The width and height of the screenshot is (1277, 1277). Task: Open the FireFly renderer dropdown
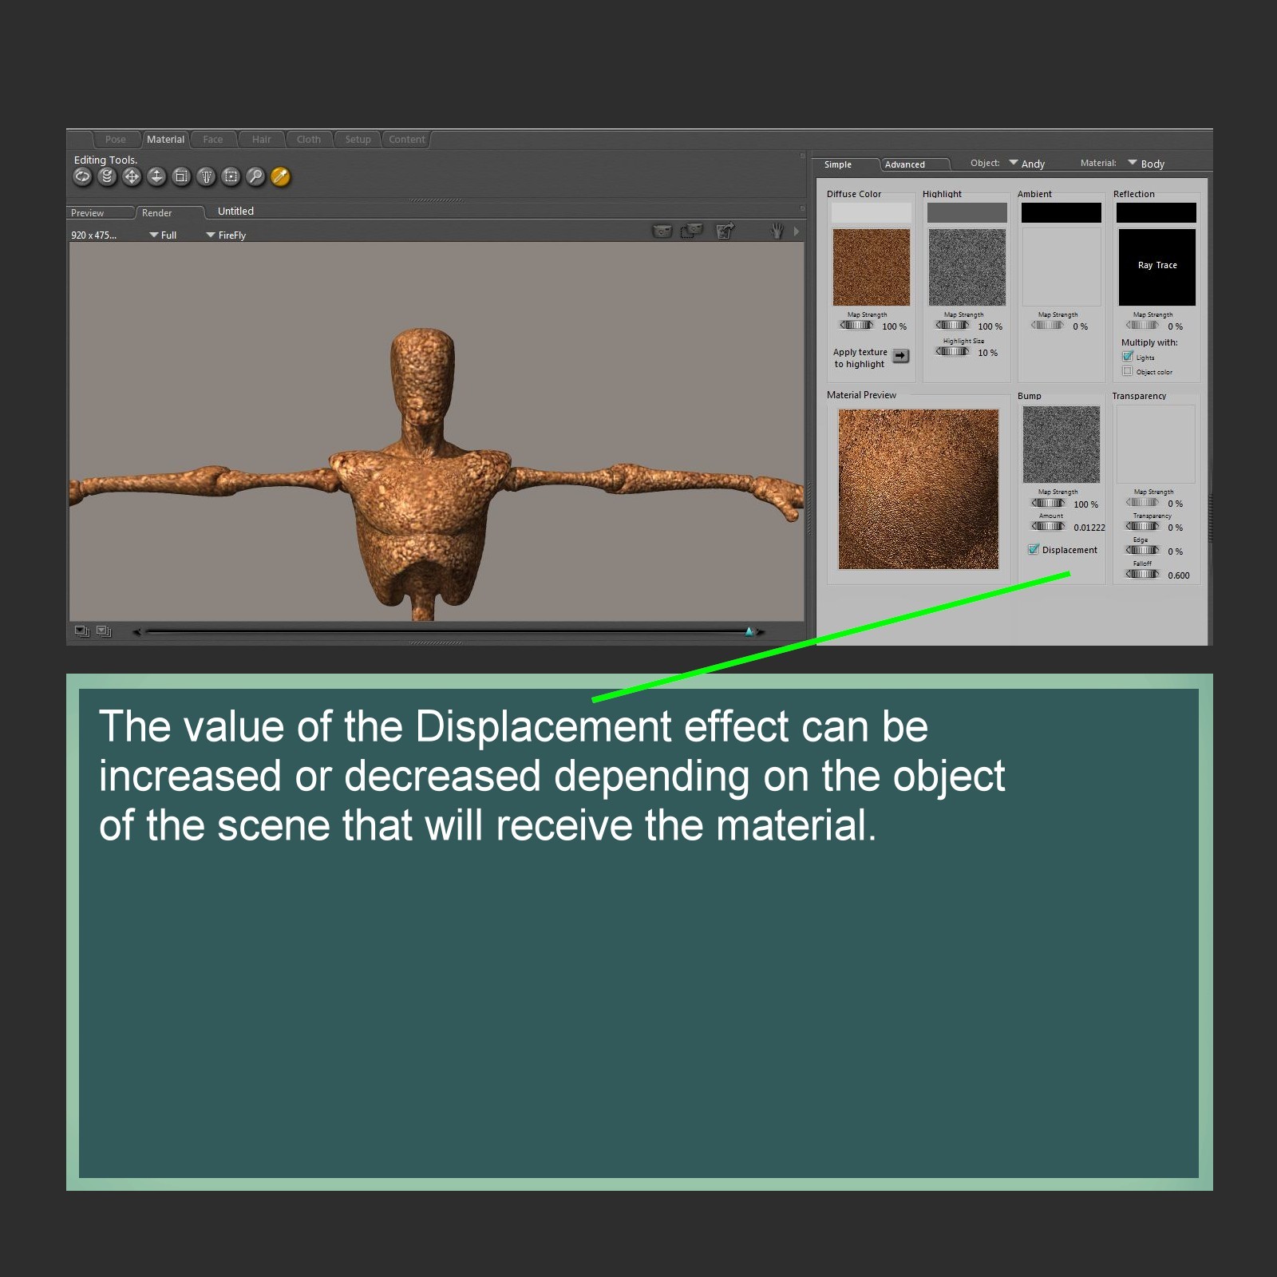pos(226,235)
